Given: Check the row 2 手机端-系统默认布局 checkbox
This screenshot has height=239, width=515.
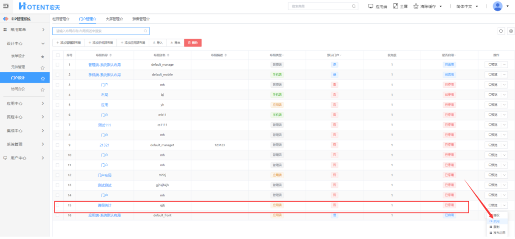Looking at the screenshot, I should (x=58, y=75).
